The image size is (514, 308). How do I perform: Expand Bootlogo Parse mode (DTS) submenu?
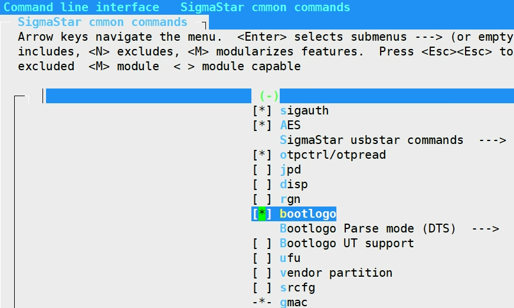point(389,229)
